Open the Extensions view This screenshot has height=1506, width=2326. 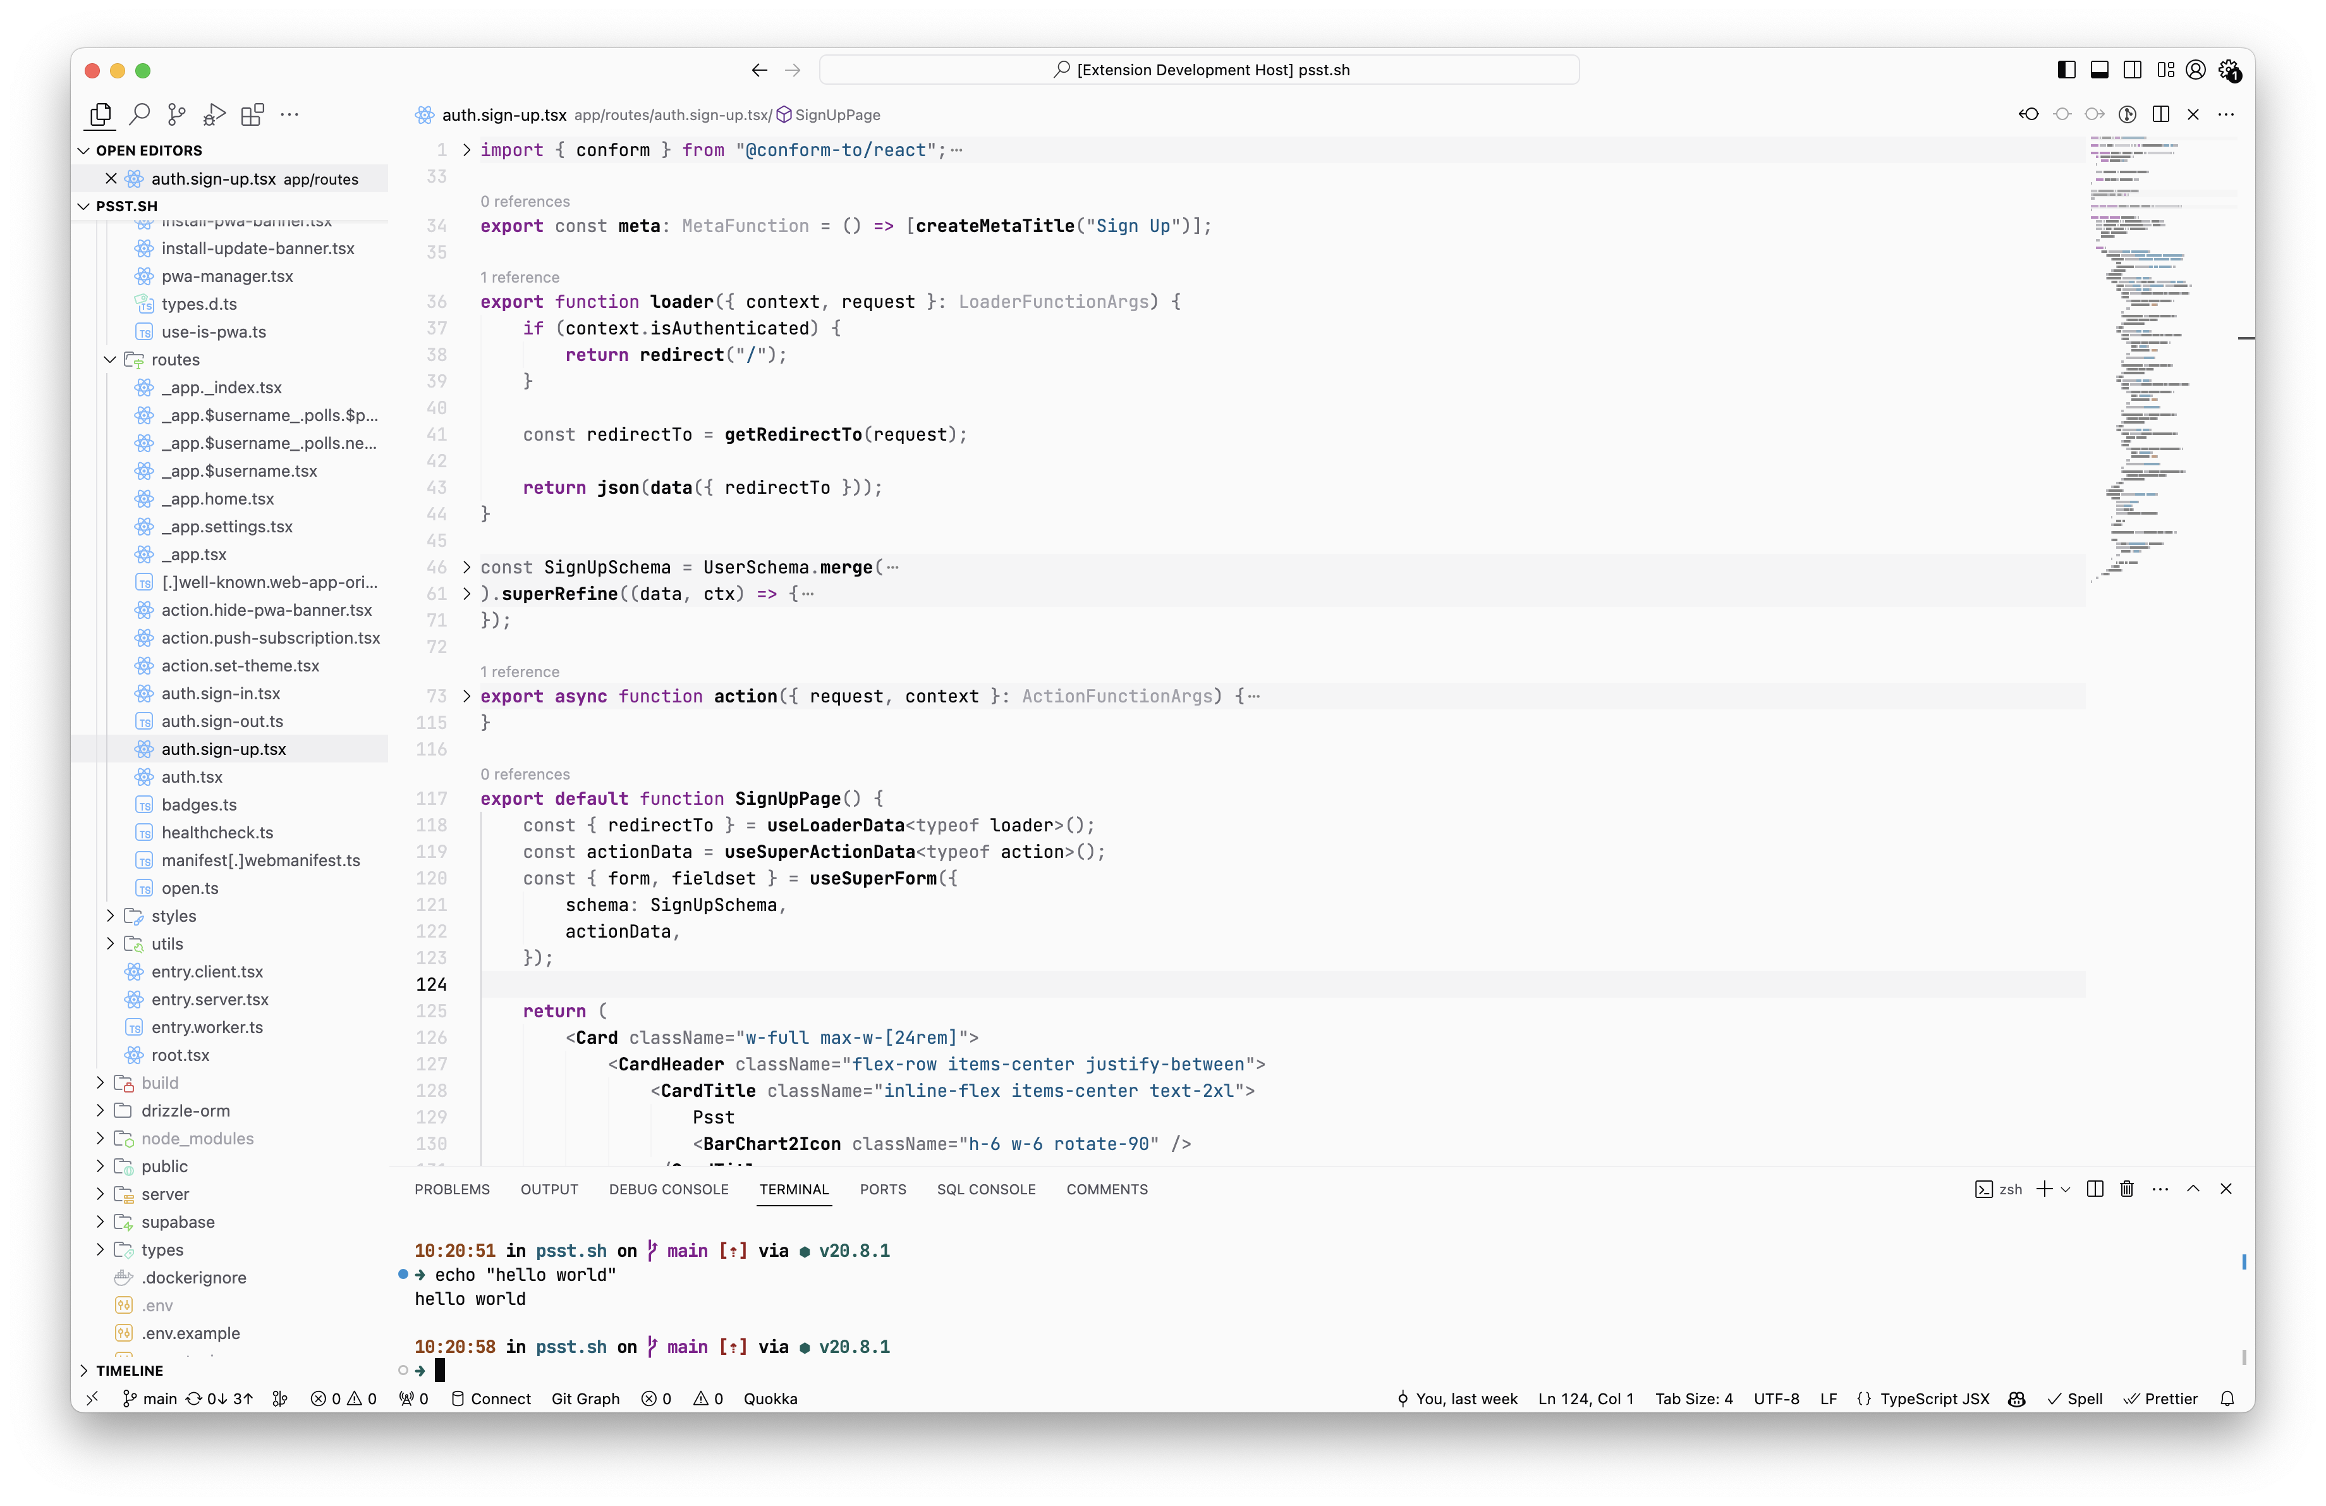(252, 114)
